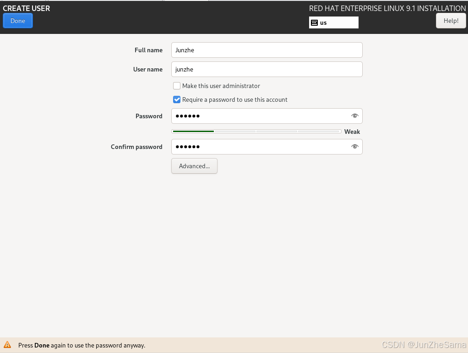
Task: Focus the Full name field
Action: pyautogui.click(x=267, y=50)
